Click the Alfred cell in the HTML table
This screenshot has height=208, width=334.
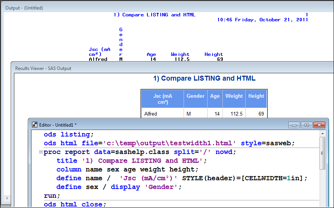pyautogui.click(x=150, y=114)
